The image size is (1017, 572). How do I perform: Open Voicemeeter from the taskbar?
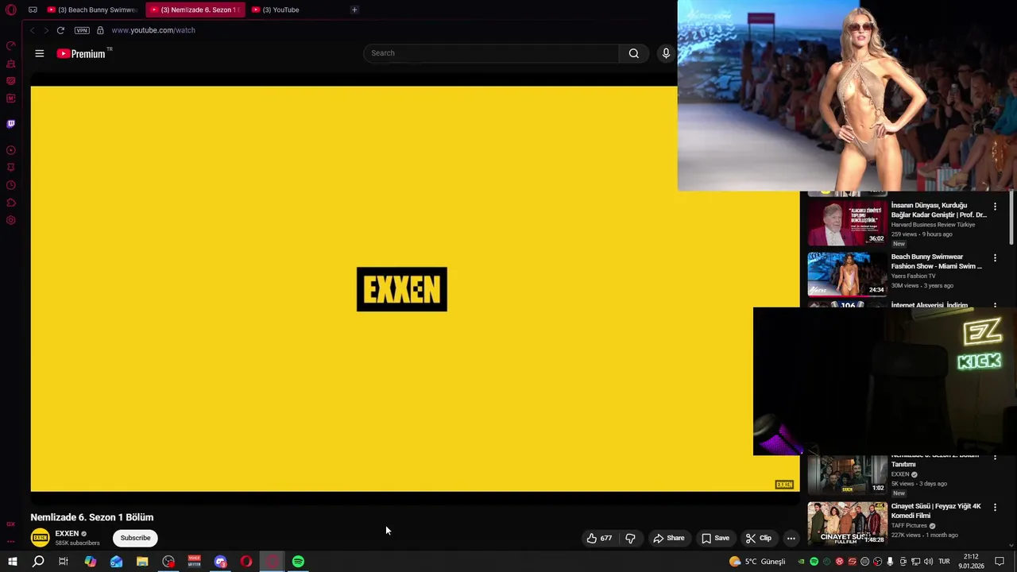pyautogui.click(x=194, y=562)
